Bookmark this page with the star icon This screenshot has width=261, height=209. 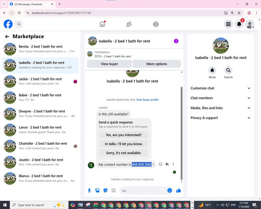click(239, 13)
